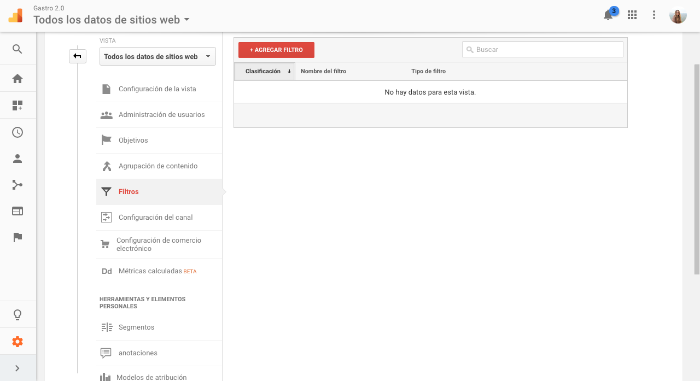Open the Conversions flag icon
This screenshot has width=700, height=381.
pyautogui.click(x=17, y=237)
